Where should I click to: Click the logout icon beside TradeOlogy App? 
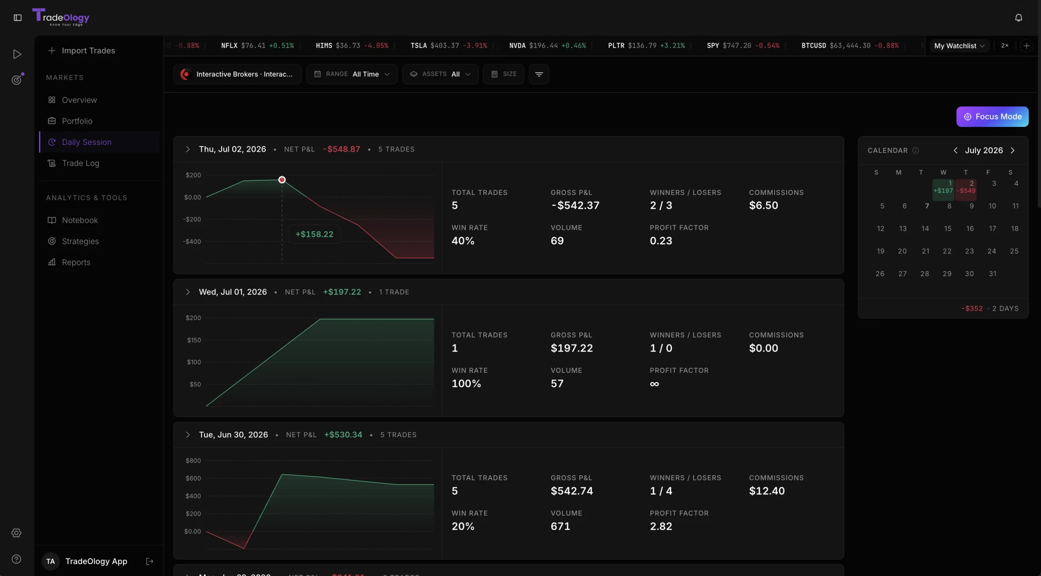(149, 561)
